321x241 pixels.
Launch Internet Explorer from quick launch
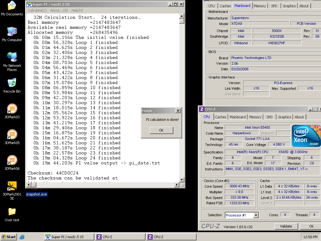click(x=22, y=237)
